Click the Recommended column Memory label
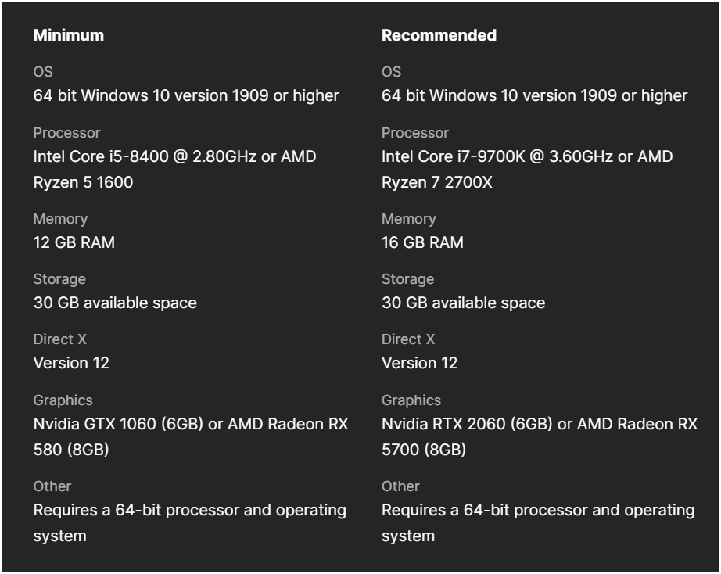This screenshot has height=574, width=721. (409, 219)
